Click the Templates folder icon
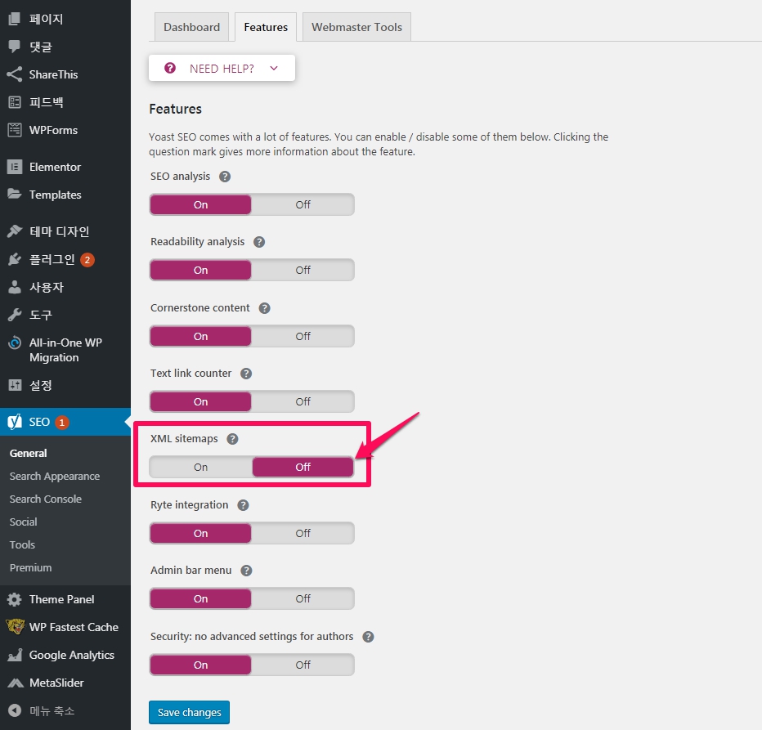Image resolution: width=762 pixels, height=730 pixels. point(15,194)
